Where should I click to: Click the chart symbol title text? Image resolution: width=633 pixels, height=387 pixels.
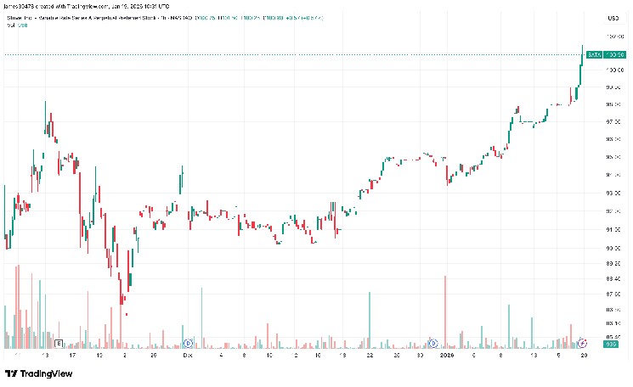pyautogui.click(x=127, y=16)
